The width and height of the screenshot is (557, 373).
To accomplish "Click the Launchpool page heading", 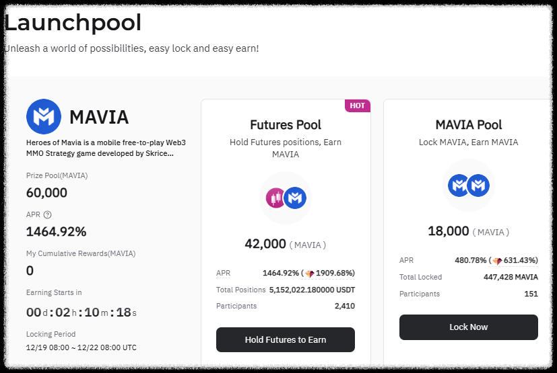I will click(x=73, y=23).
